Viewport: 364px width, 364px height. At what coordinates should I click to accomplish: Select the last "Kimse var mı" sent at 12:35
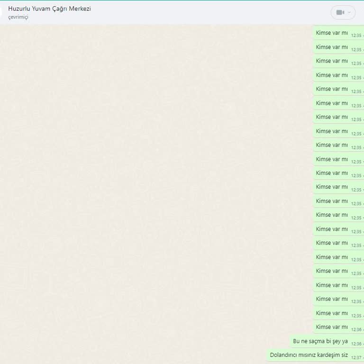click(x=332, y=313)
